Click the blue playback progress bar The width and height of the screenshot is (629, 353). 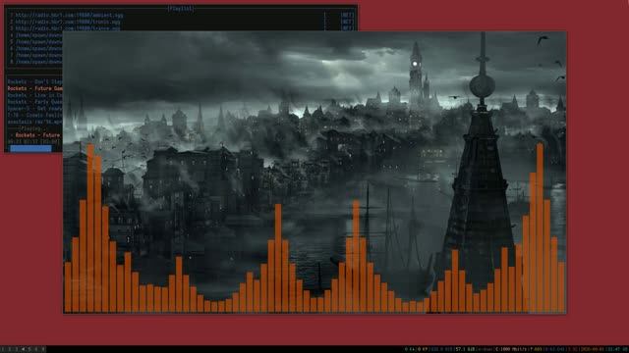[30, 148]
